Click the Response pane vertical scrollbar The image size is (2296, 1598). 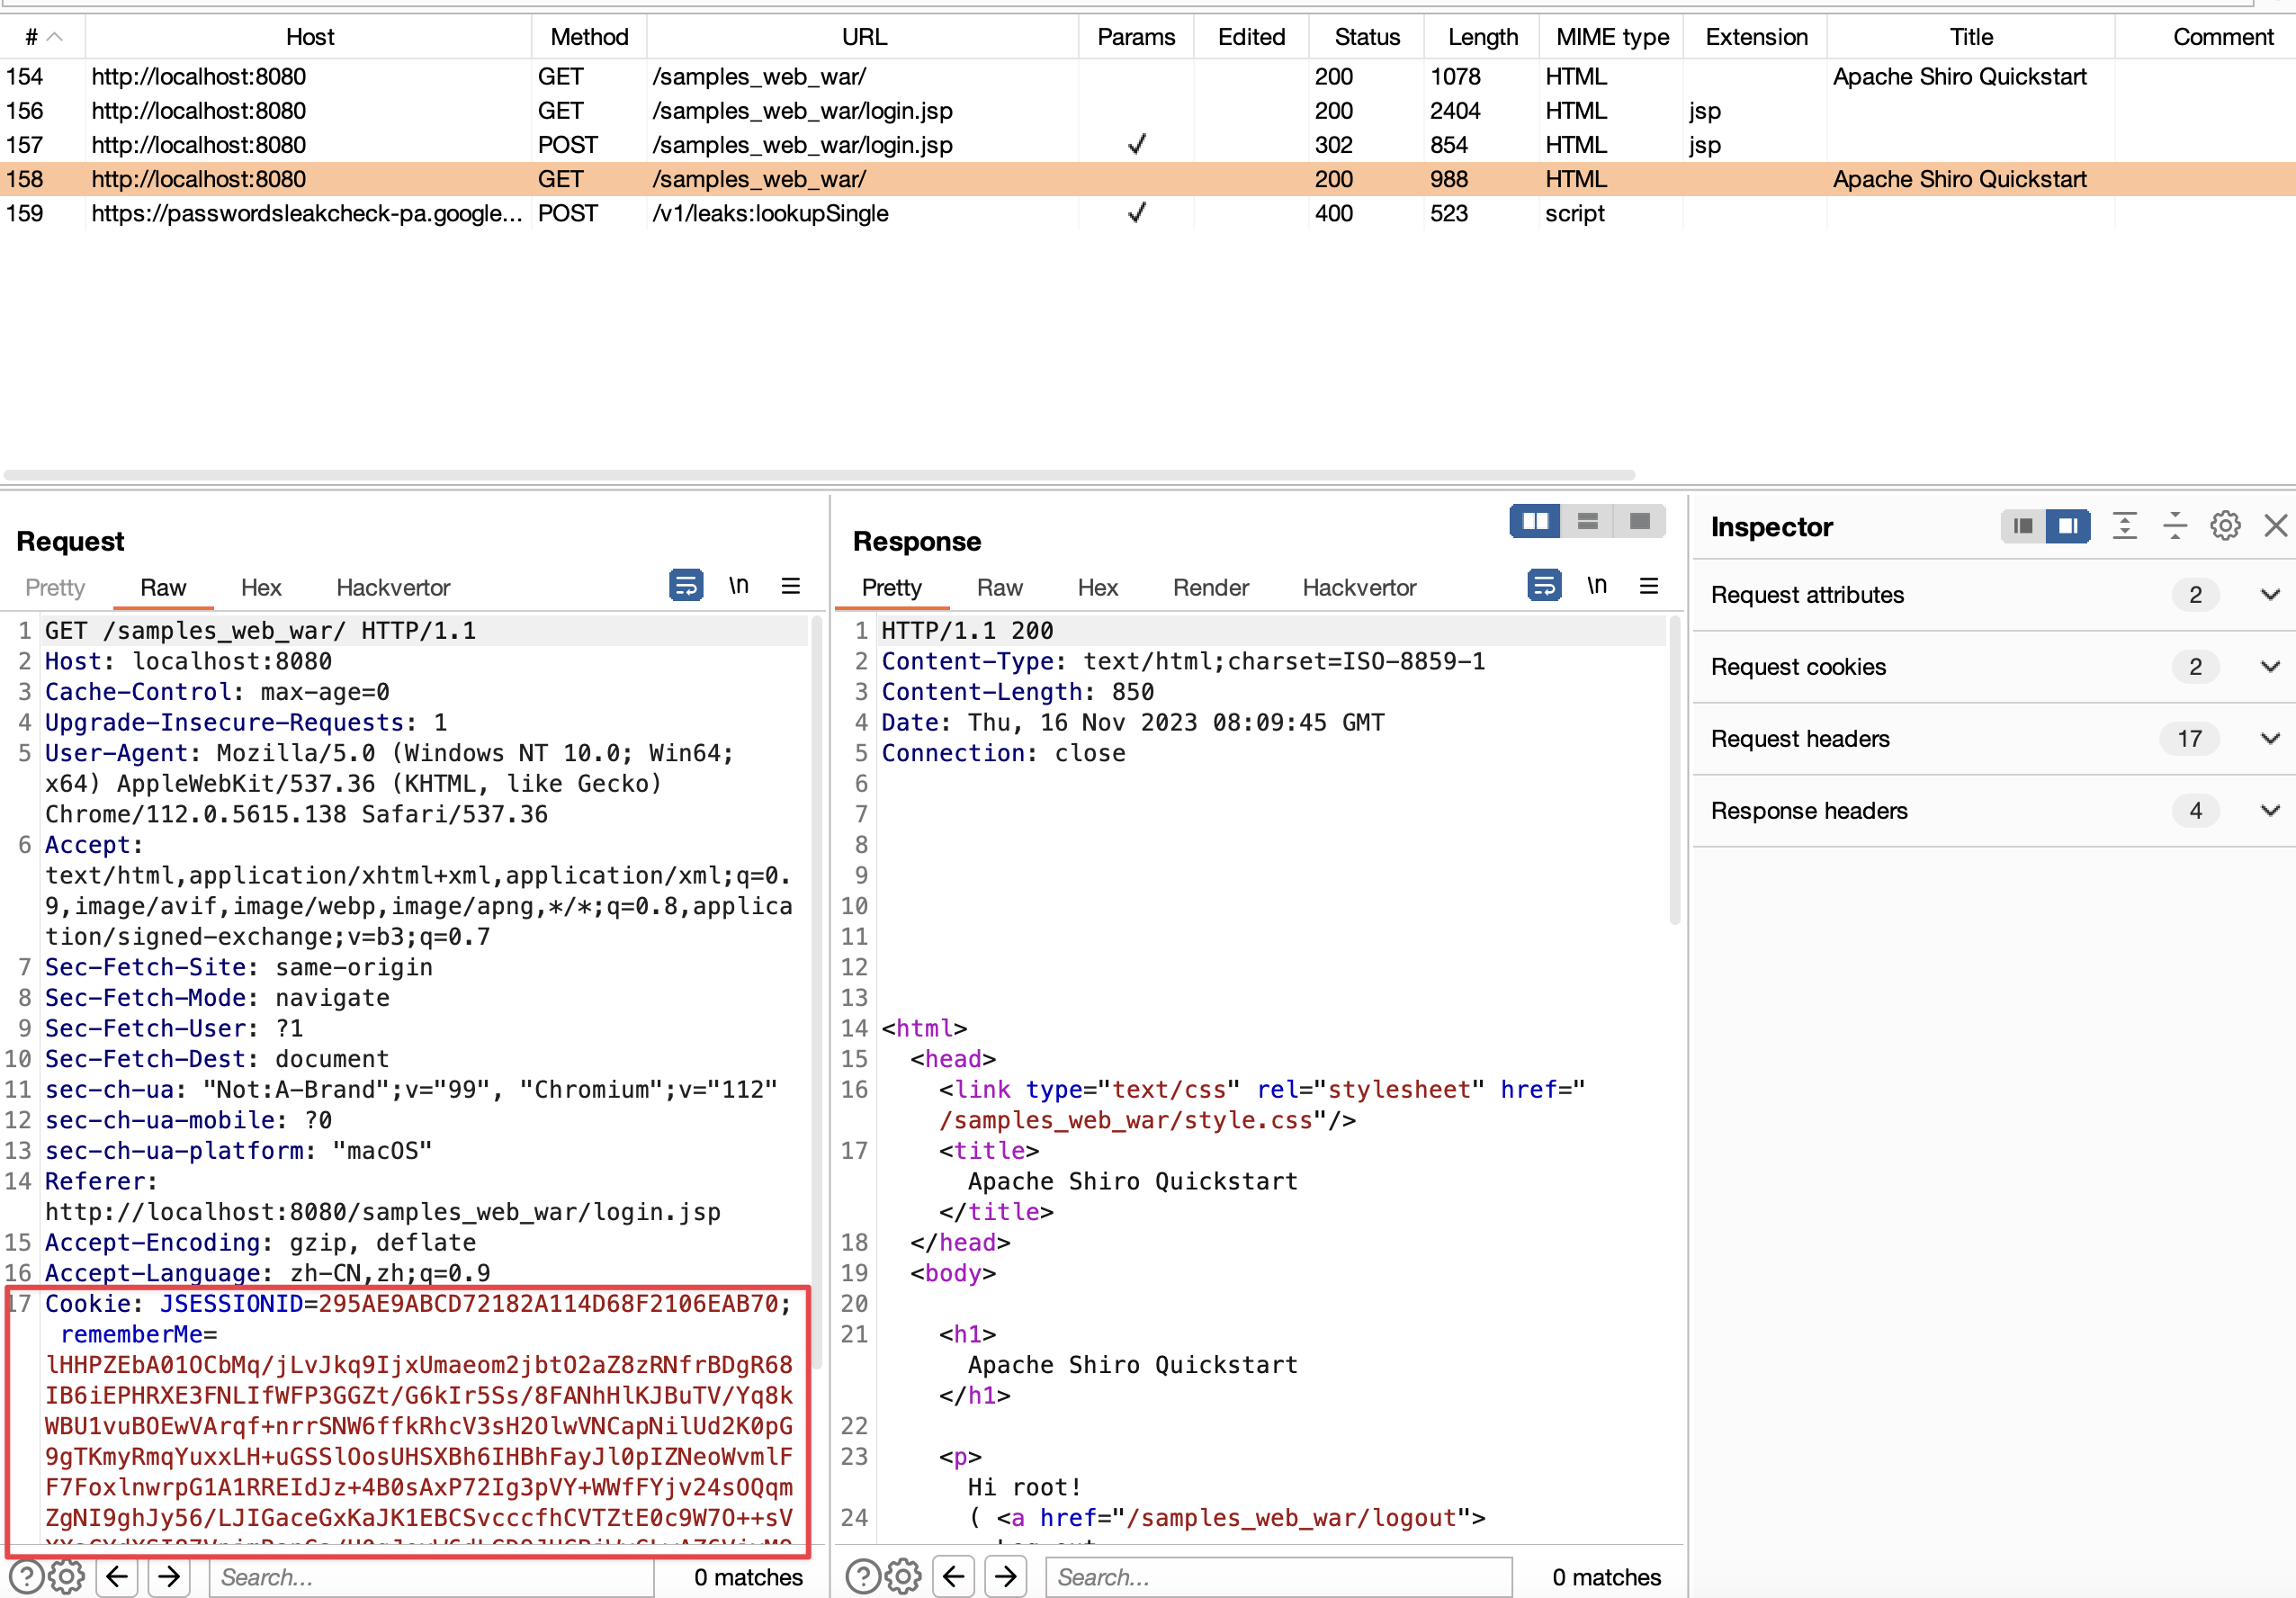pyautogui.click(x=1674, y=771)
